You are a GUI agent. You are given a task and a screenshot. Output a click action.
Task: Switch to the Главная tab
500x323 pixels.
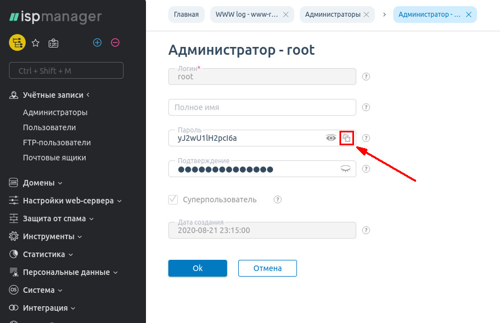(186, 15)
